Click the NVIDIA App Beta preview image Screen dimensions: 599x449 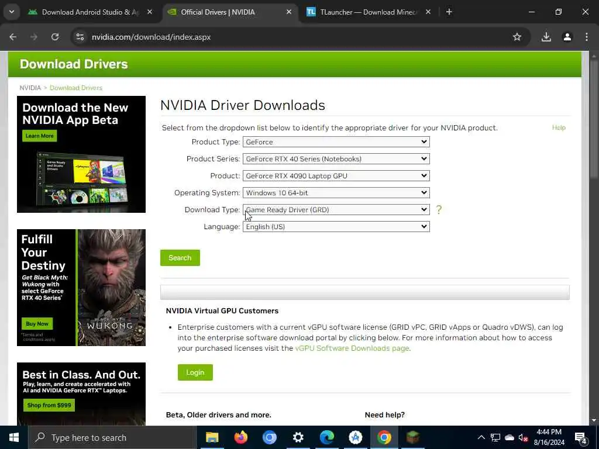point(81,178)
